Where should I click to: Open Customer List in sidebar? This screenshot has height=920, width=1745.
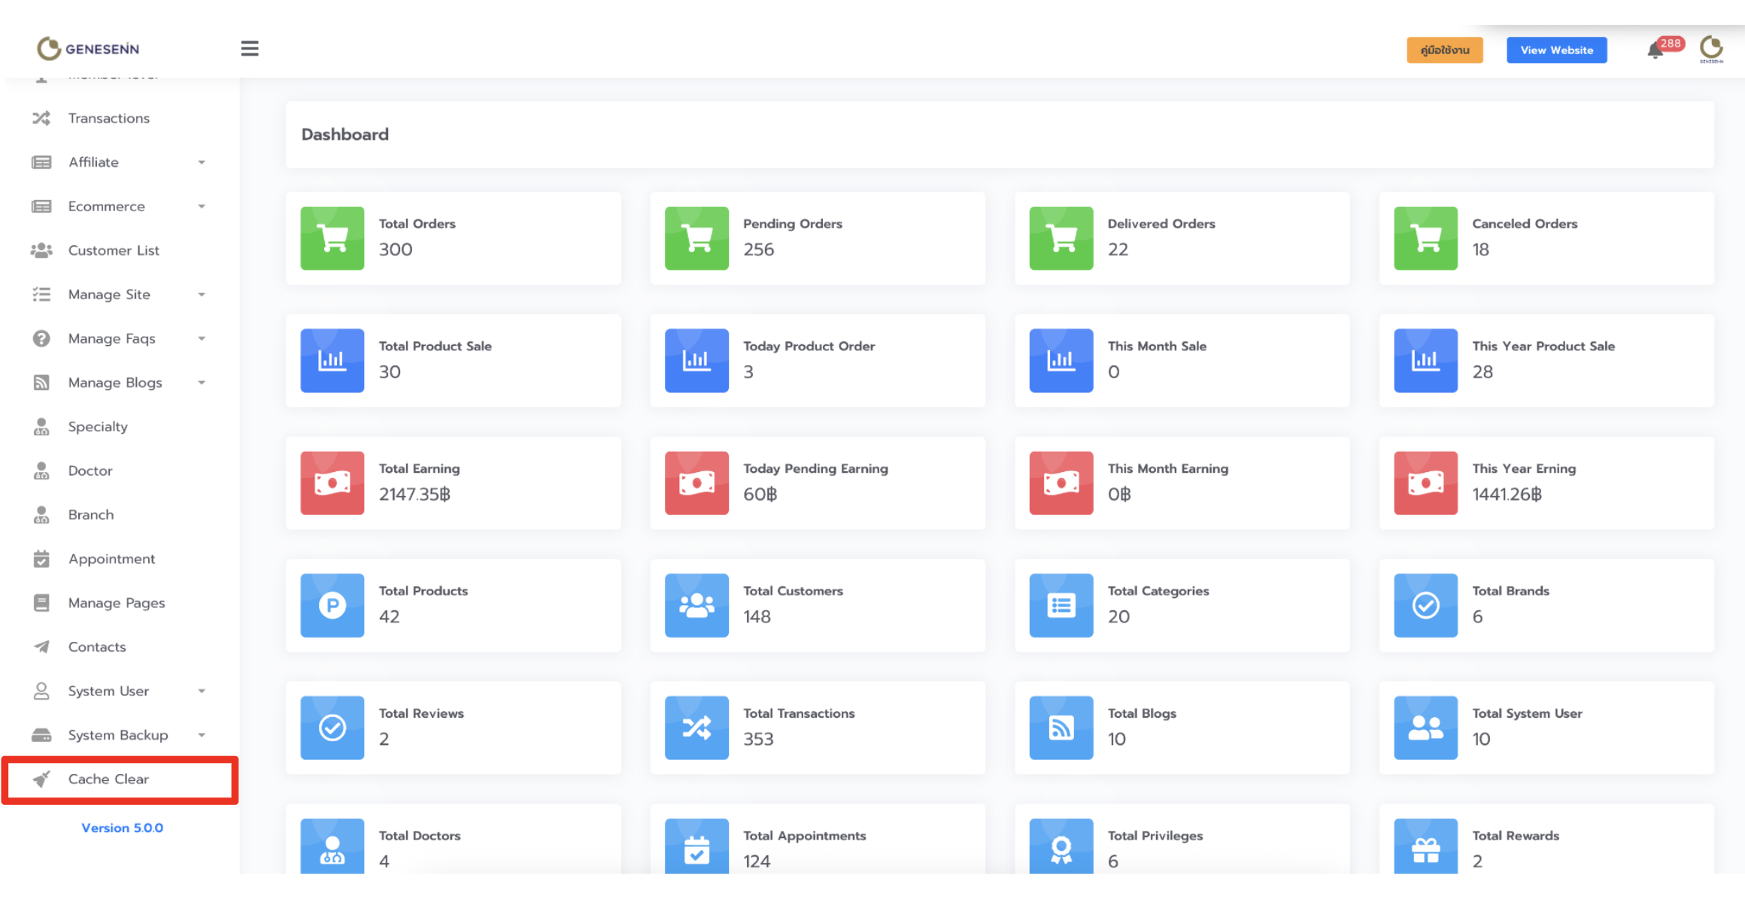click(114, 250)
